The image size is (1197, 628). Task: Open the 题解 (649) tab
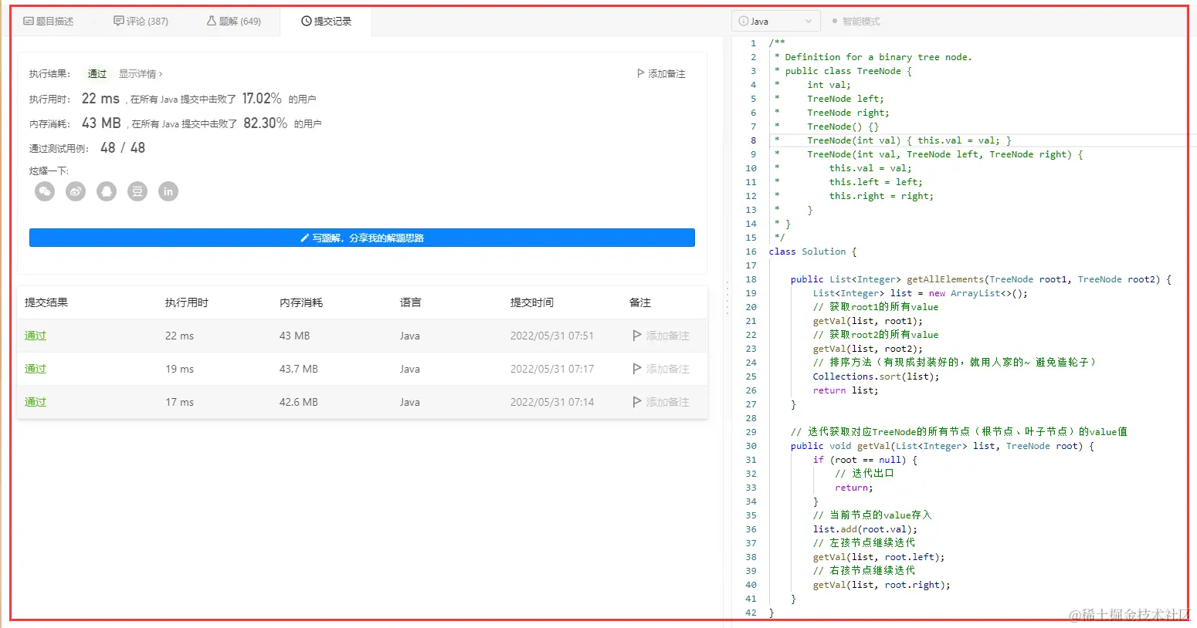234,22
